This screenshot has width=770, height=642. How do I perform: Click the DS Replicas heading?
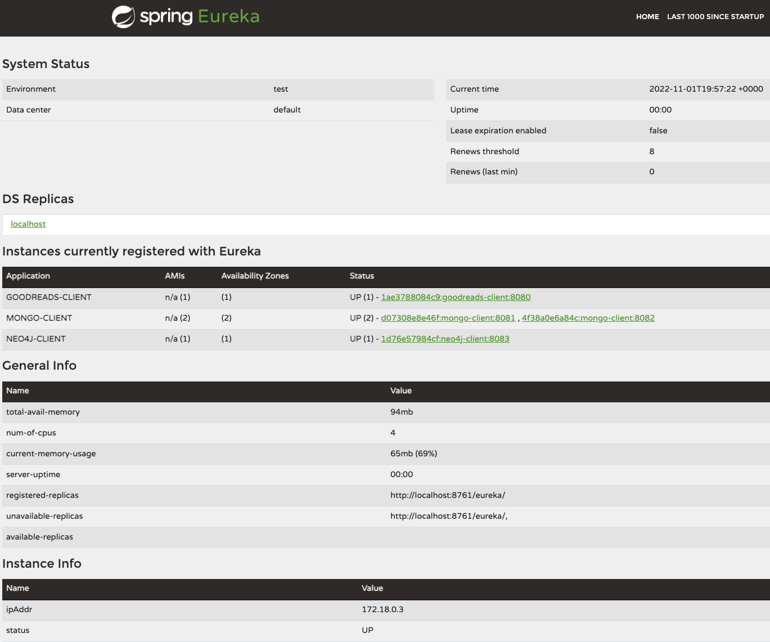coord(38,199)
